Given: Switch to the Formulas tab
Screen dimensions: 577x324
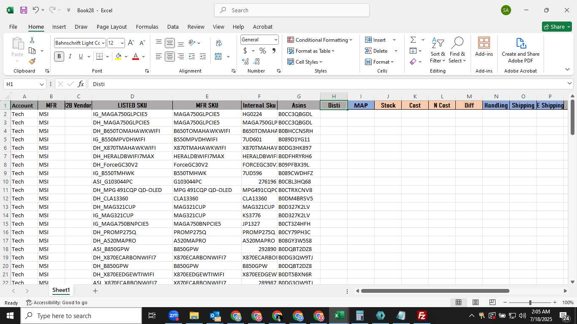Looking at the screenshot, I should (x=147, y=27).
